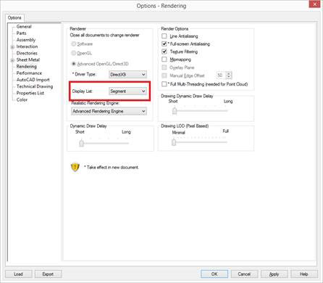Screen dimensions: 323x283
Task: Select Rendering in options tree
Action: coord(27,67)
